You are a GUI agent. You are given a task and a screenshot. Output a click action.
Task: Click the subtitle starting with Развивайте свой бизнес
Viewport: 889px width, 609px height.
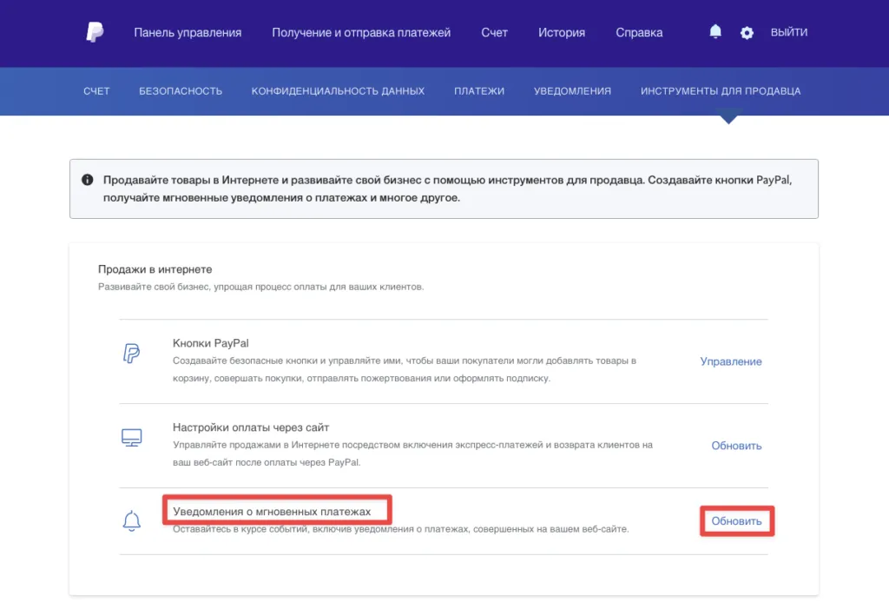[x=260, y=287]
